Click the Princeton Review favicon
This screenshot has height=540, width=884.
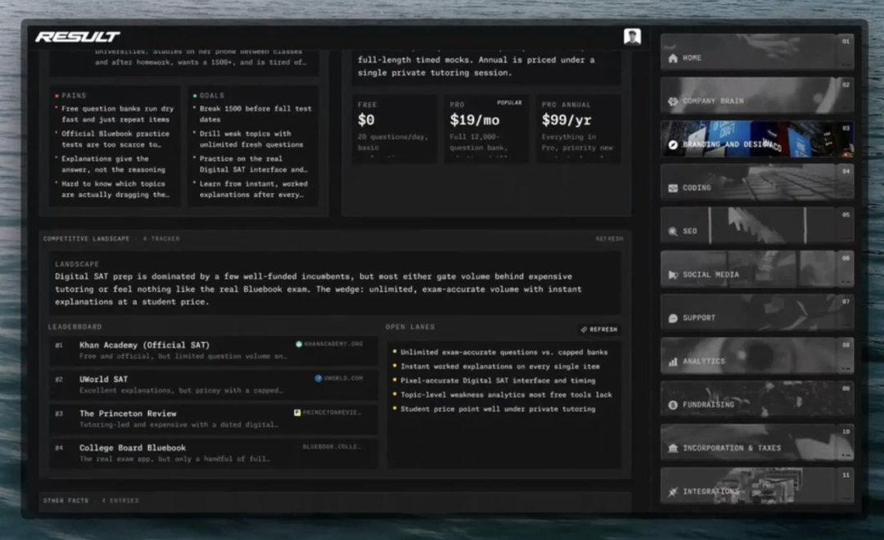pyautogui.click(x=297, y=412)
